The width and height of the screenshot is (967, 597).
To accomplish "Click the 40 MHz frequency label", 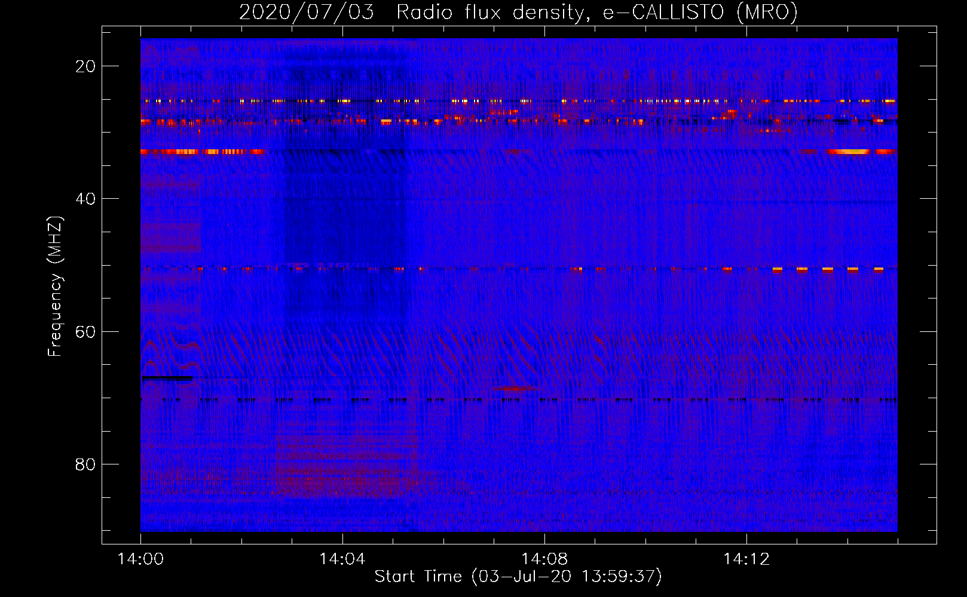I will point(85,199).
